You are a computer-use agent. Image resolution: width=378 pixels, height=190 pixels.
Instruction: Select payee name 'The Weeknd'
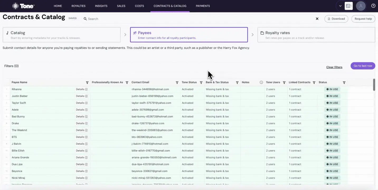(x=19, y=130)
